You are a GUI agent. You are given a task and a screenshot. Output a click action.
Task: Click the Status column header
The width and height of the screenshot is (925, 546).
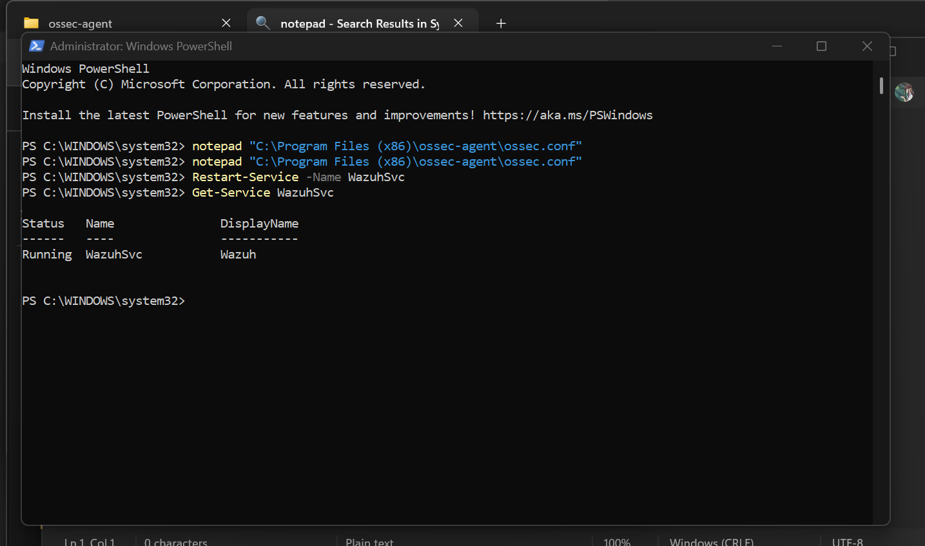(43, 224)
